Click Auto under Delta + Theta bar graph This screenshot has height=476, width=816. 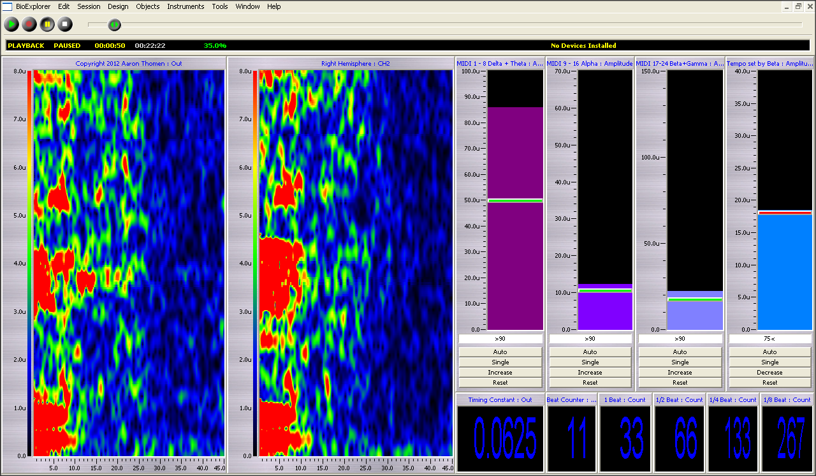pos(500,352)
